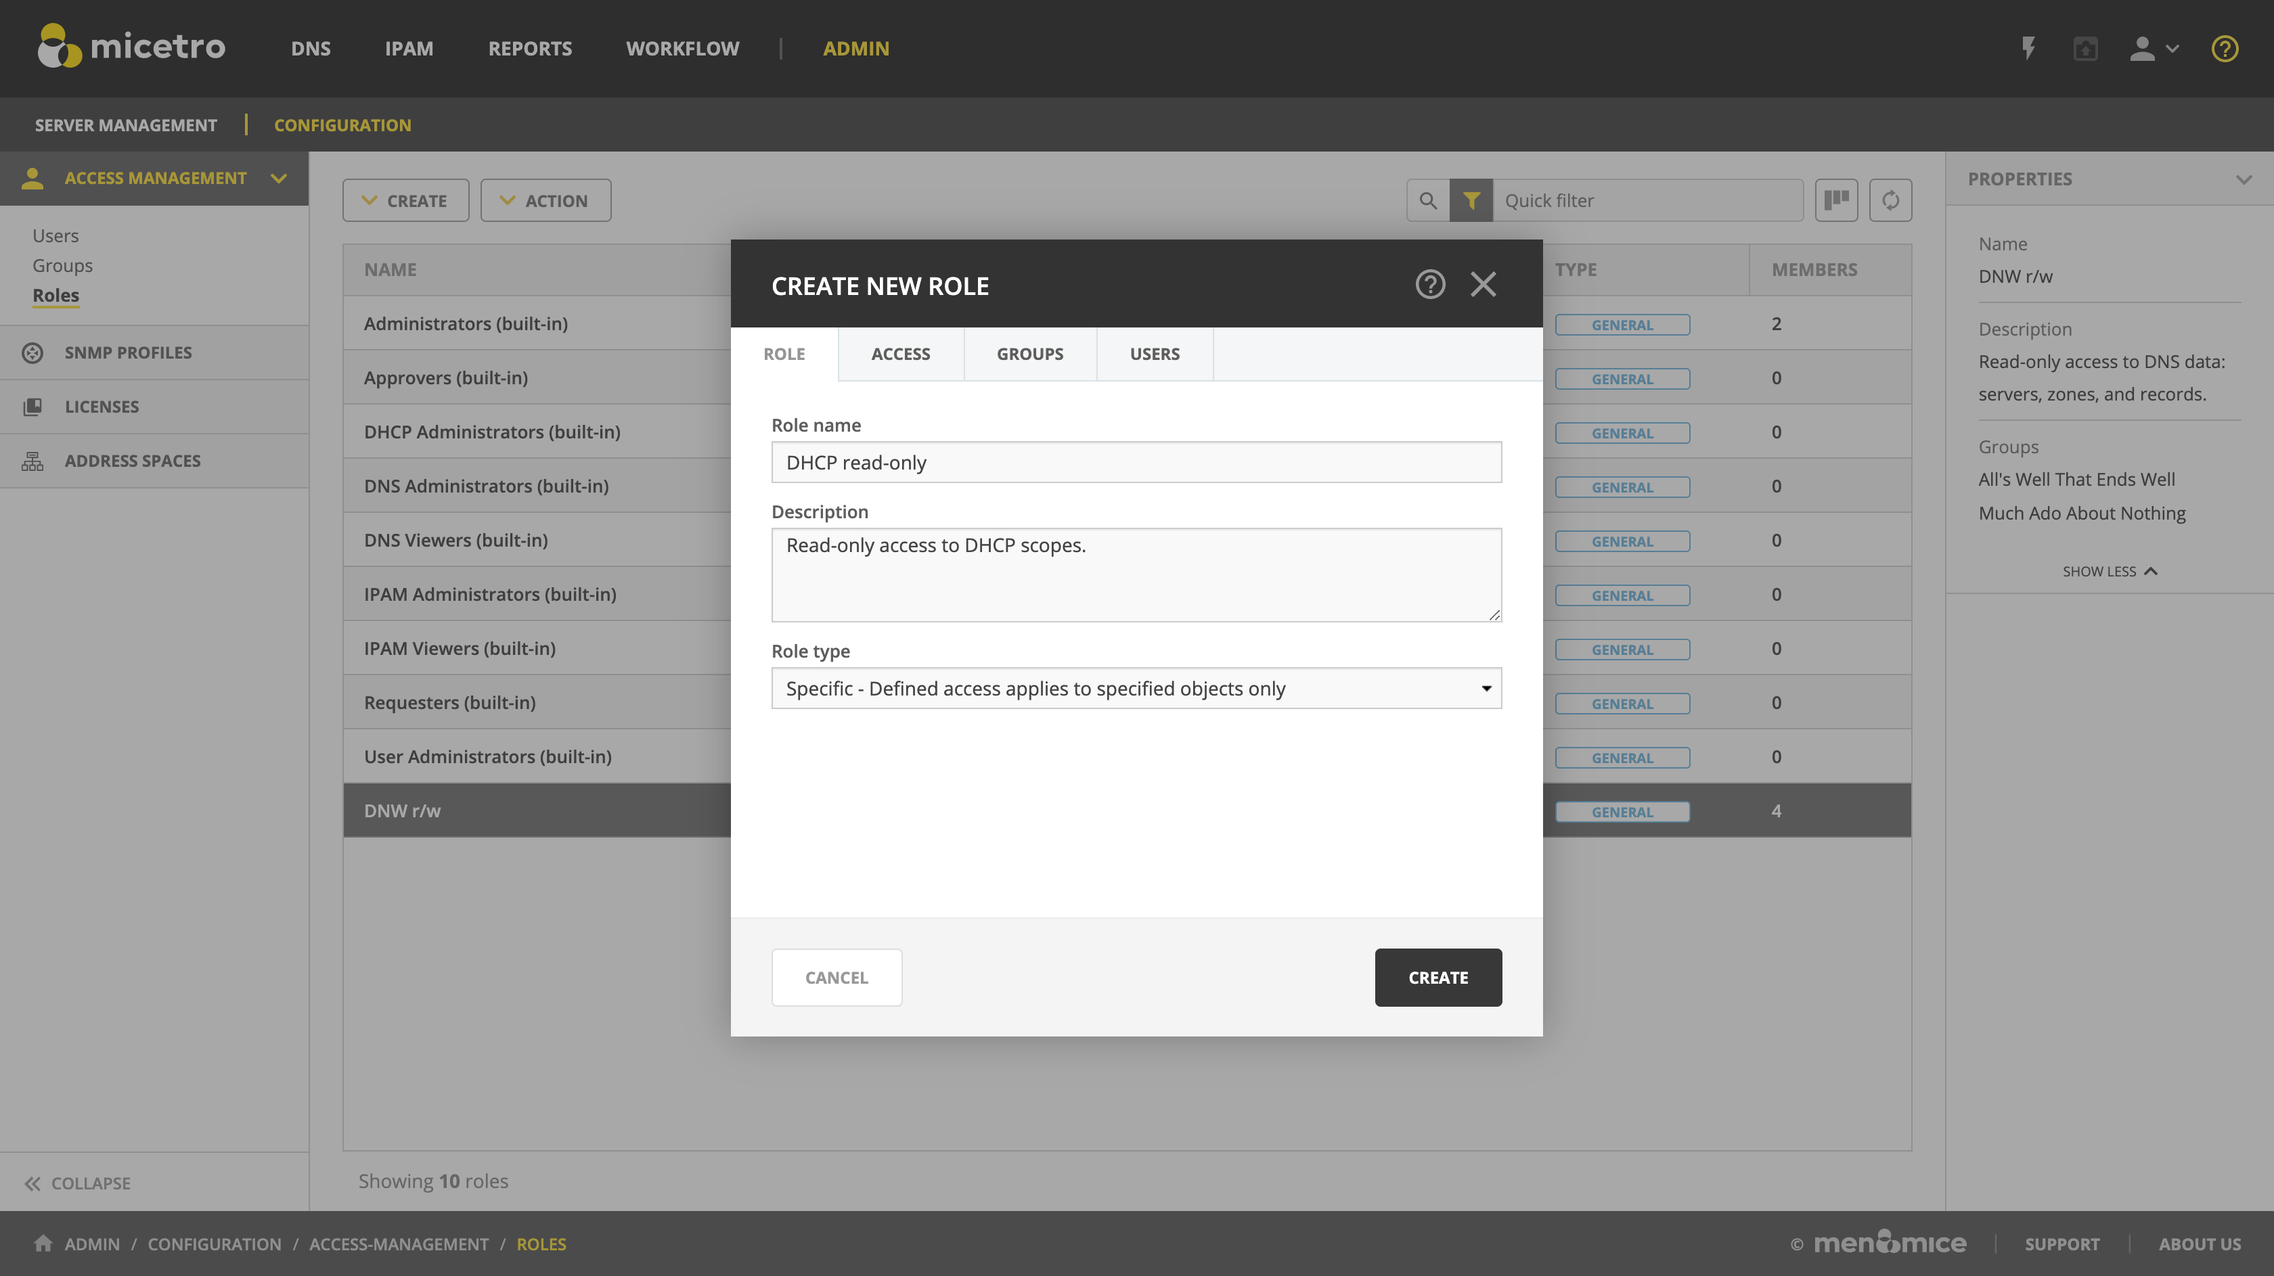2274x1276 pixels.
Task: Collapse the Properties panel chevron
Action: [2243, 179]
